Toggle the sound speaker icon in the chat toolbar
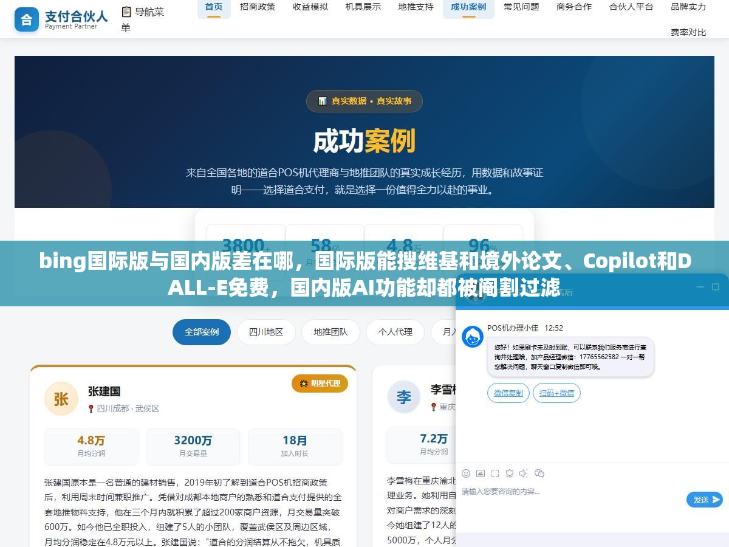The image size is (729, 547). pyautogui.click(x=524, y=473)
